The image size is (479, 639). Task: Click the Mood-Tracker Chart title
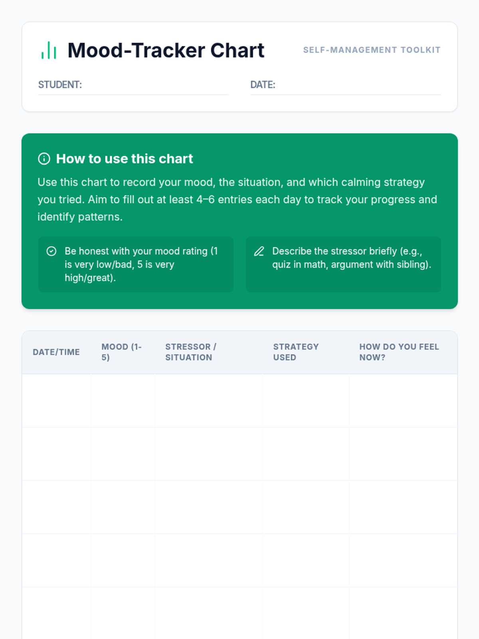click(x=166, y=50)
